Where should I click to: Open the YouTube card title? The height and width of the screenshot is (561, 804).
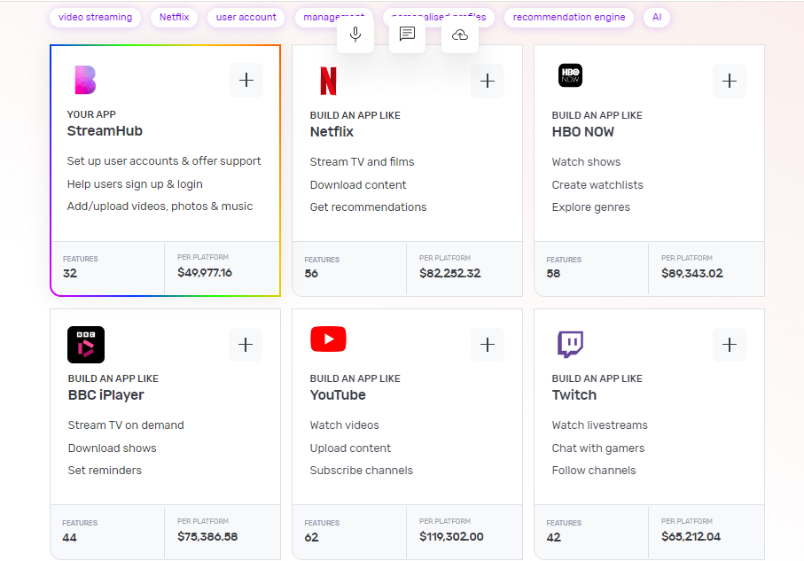(338, 395)
